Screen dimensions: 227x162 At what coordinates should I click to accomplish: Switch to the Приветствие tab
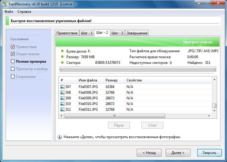[x=67, y=33]
